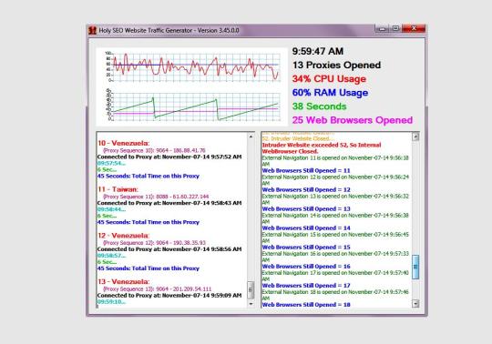The image size is (492, 344).
Task: Select the Proxy Sequence 12 address line
Action: point(154,243)
